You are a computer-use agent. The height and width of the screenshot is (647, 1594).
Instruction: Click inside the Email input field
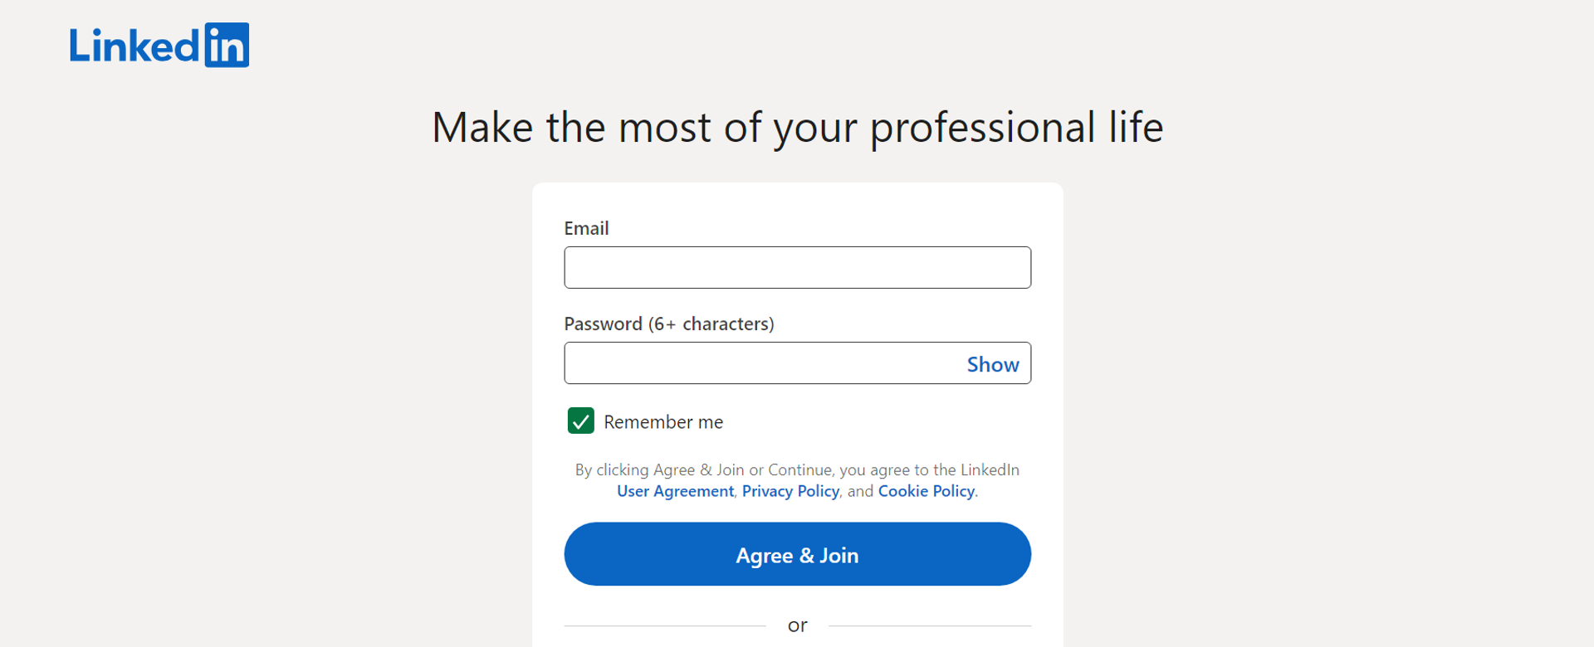[797, 267]
